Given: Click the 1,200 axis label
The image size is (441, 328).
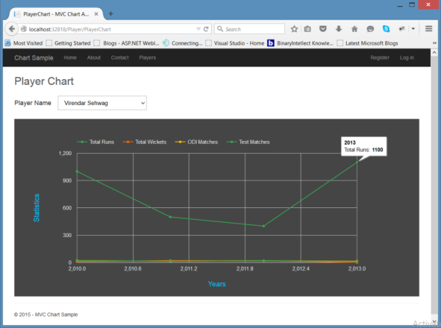Looking at the screenshot, I should click(65, 153).
